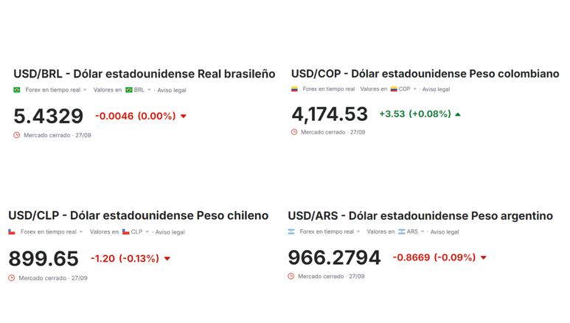The image size is (570, 323).
Task: Click the Chile flag icon beside Forex en tiempo real
Action: 12,232
